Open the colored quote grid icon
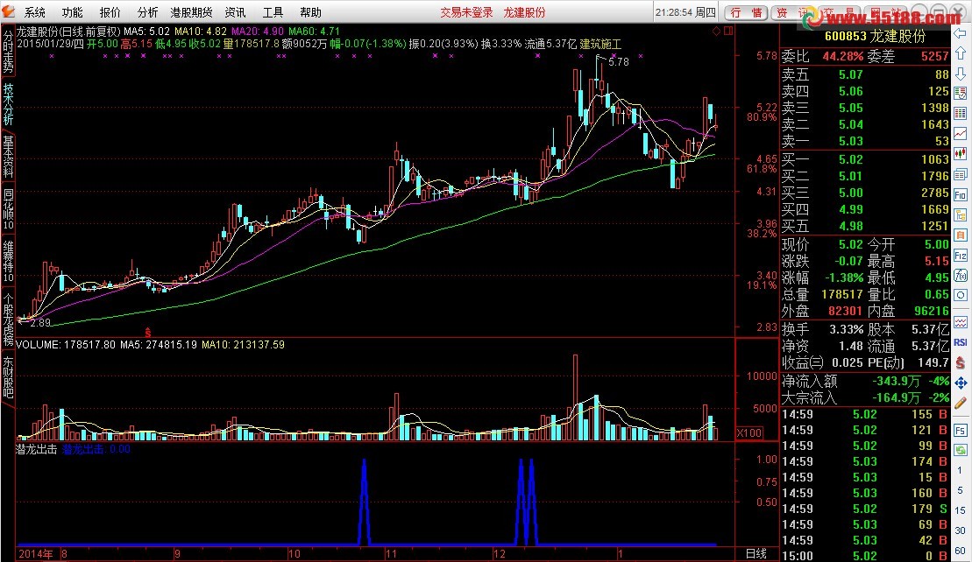The width and height of the screenshot is (972, 562). (x=961, y=114)
